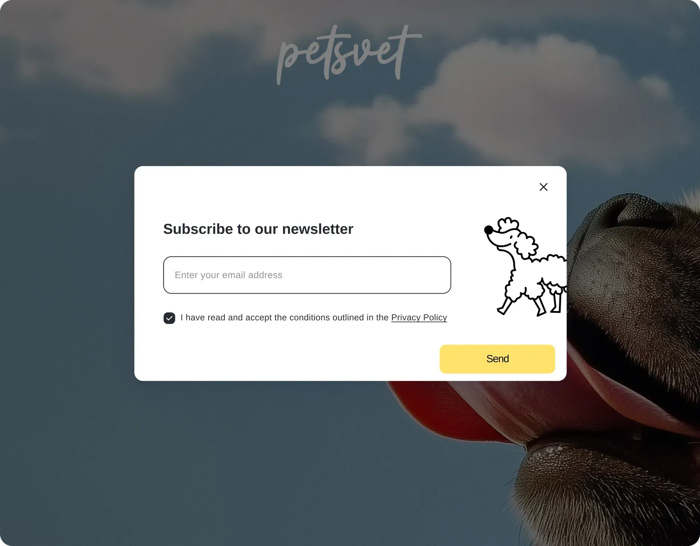Focus the email address input field
The image size is (700, 546).
pyautogui.click(x=307, y=275)
